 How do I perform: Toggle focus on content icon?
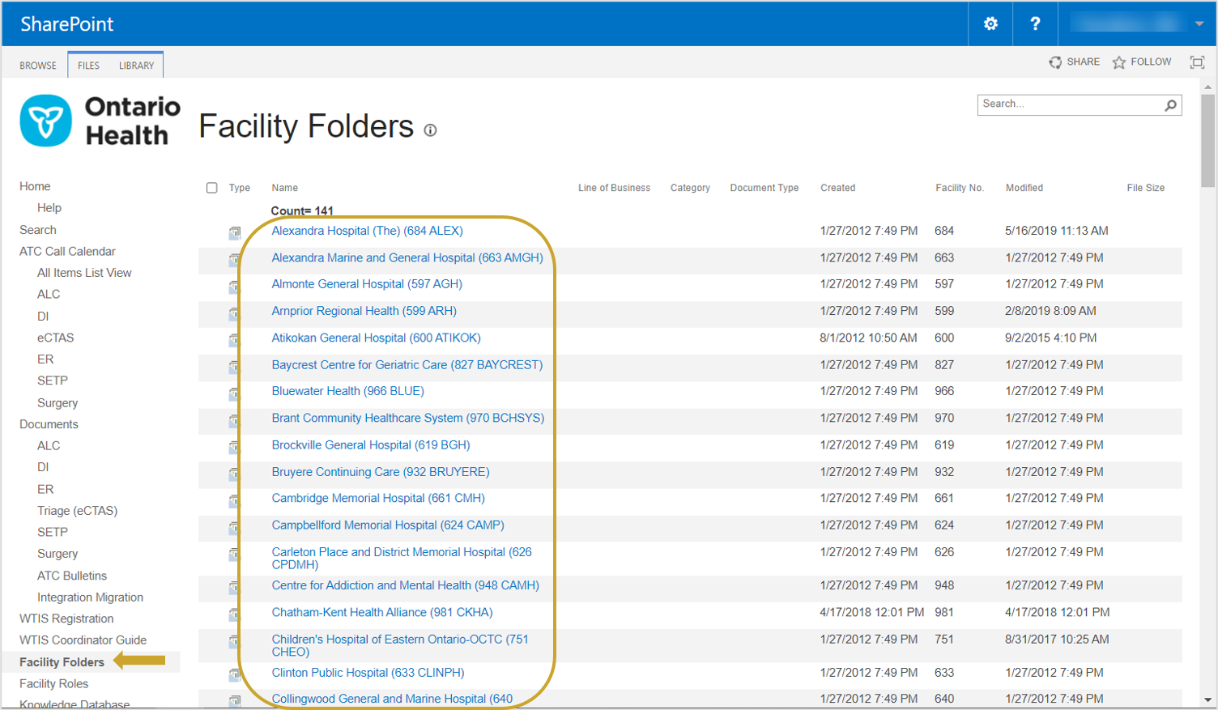(1197, 62)
